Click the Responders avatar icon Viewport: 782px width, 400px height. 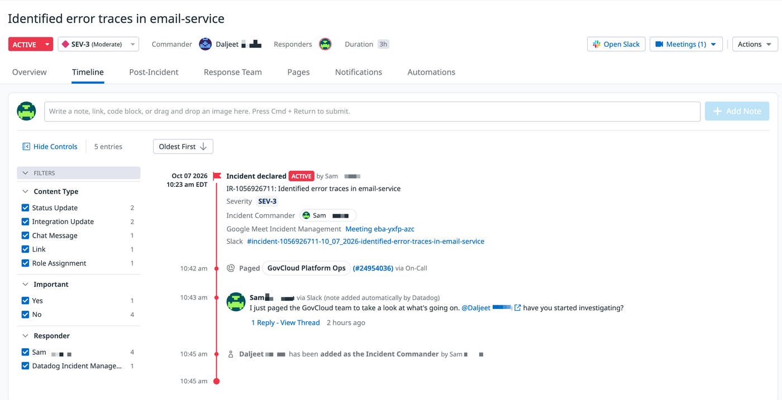click(x=325, y=44)
